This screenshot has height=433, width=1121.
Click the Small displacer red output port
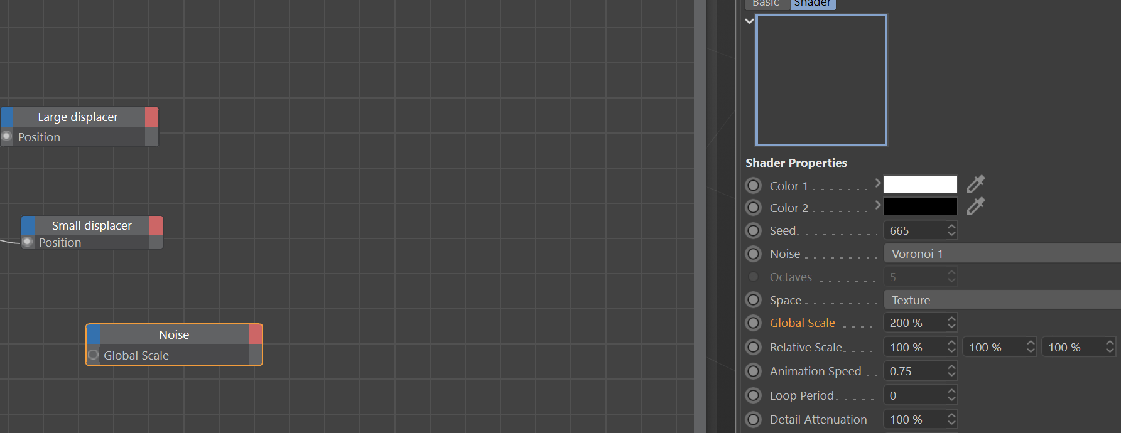tap(156, 225)
